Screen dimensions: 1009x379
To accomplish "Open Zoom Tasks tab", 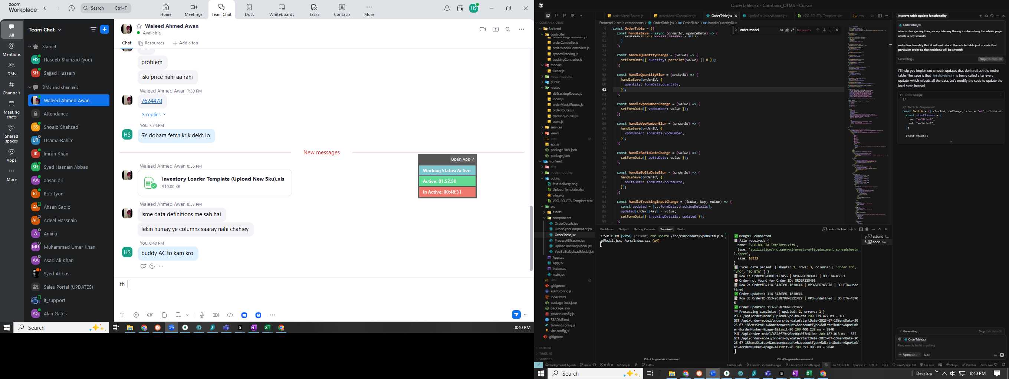I will click(x=314, y=10).
